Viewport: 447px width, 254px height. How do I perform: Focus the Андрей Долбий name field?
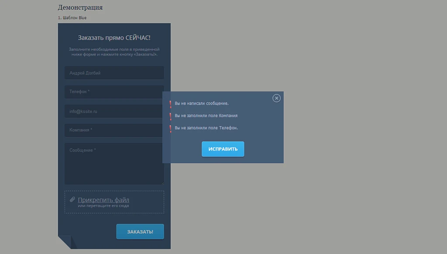click(x=114, y=73)
